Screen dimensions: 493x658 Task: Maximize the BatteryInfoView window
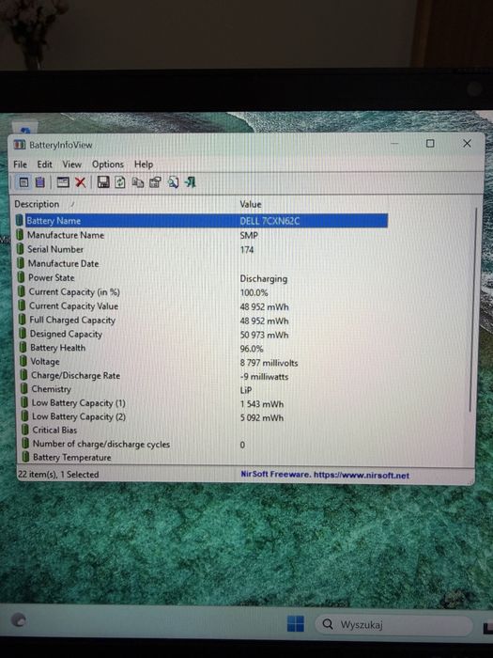pos(430,144)
